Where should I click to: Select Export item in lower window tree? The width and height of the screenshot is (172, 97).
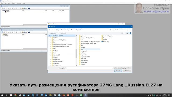point(6,36)
